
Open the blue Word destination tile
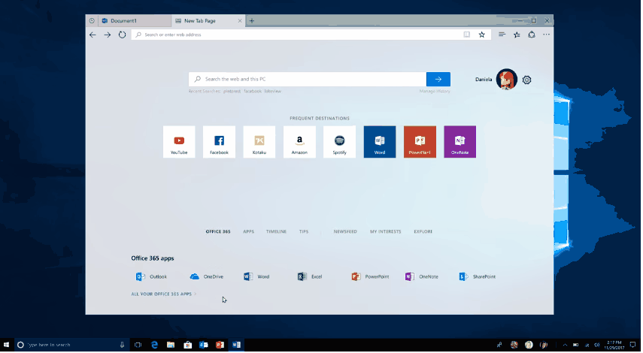380,142
